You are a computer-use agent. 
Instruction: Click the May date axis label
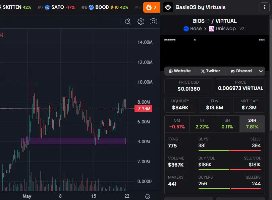point(27,196)
